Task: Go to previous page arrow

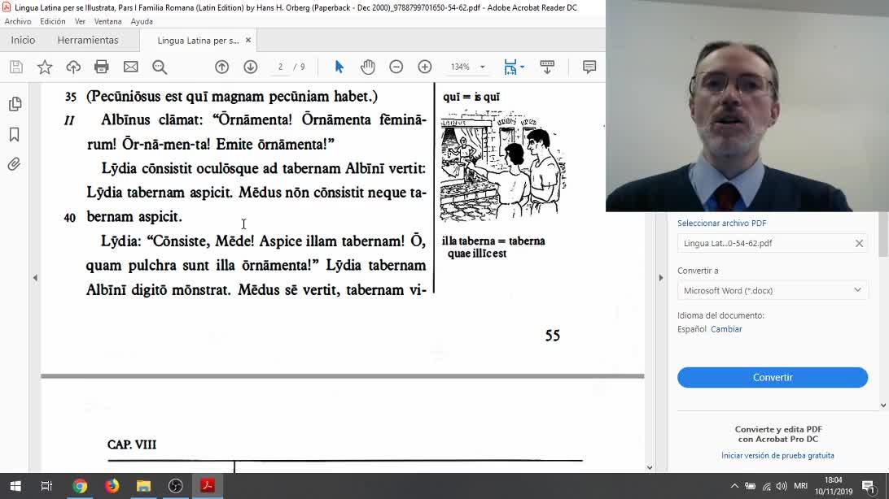Action: tap(221, 67)
